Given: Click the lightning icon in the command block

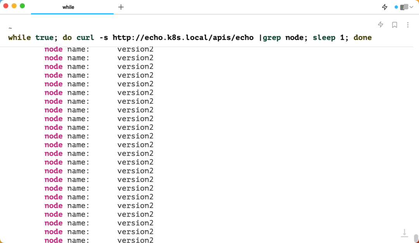Looking at the screenshot, I should pyautogui.click(x=381, y=24).
